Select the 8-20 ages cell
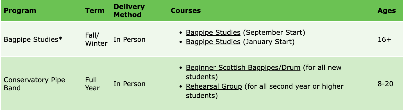 point(385,84)
